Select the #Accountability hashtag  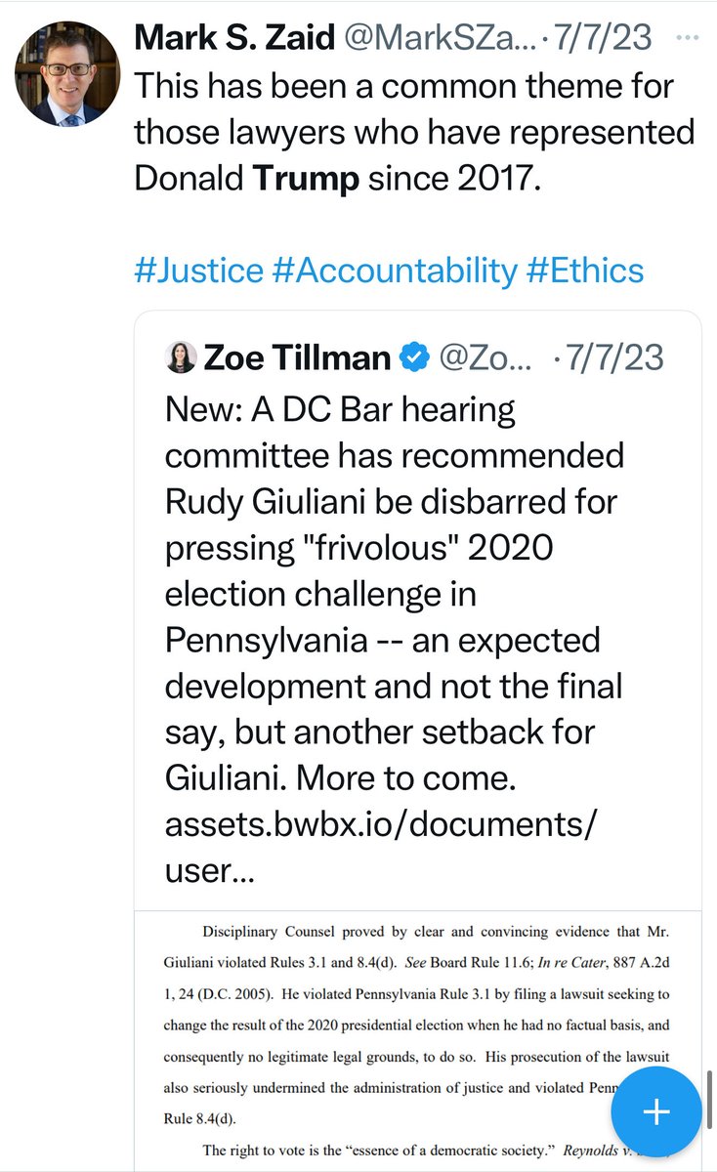pyautogui.click(x=395, y=271)
